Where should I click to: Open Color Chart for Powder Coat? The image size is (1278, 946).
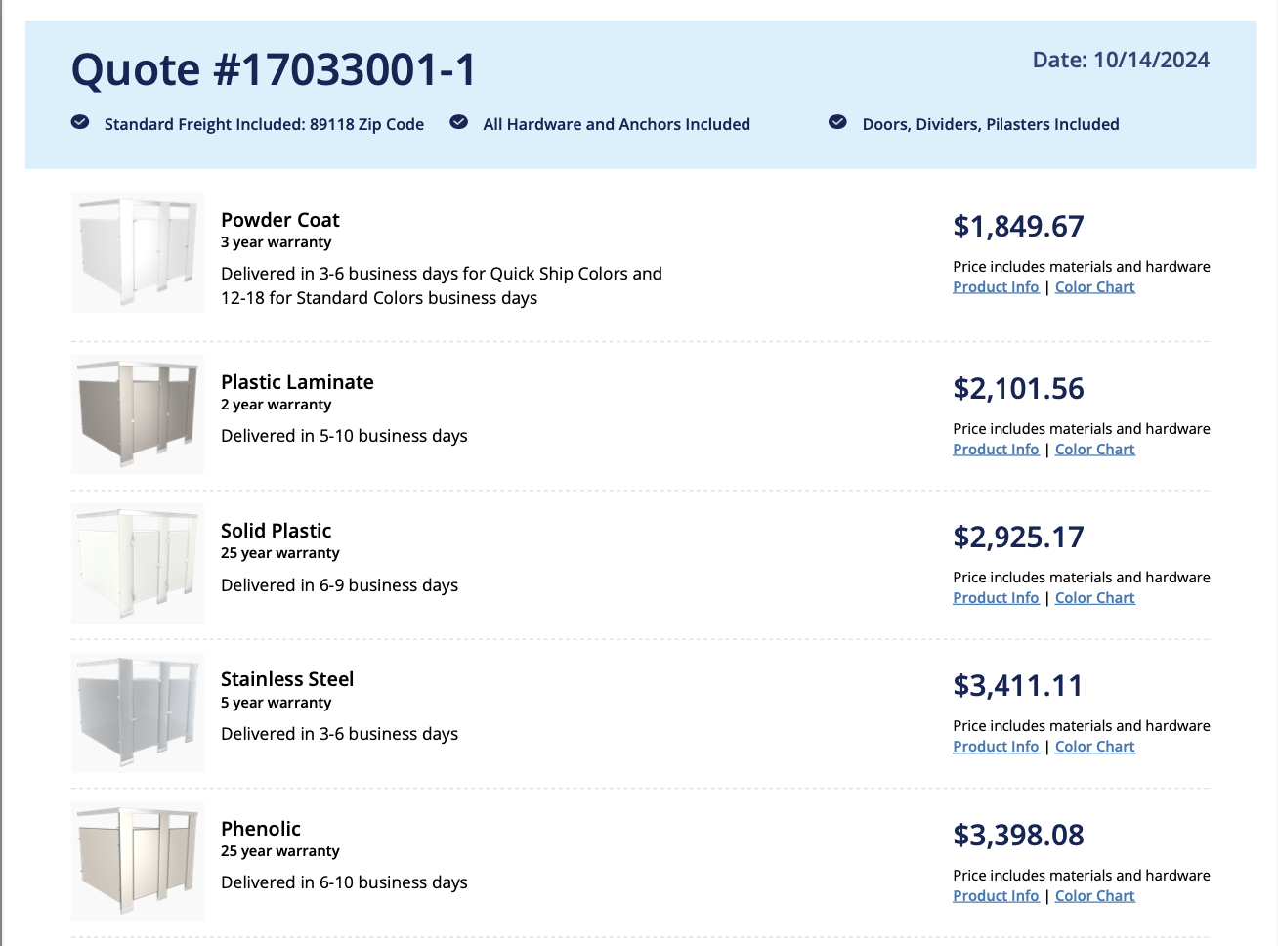[x=1094, y=287]
